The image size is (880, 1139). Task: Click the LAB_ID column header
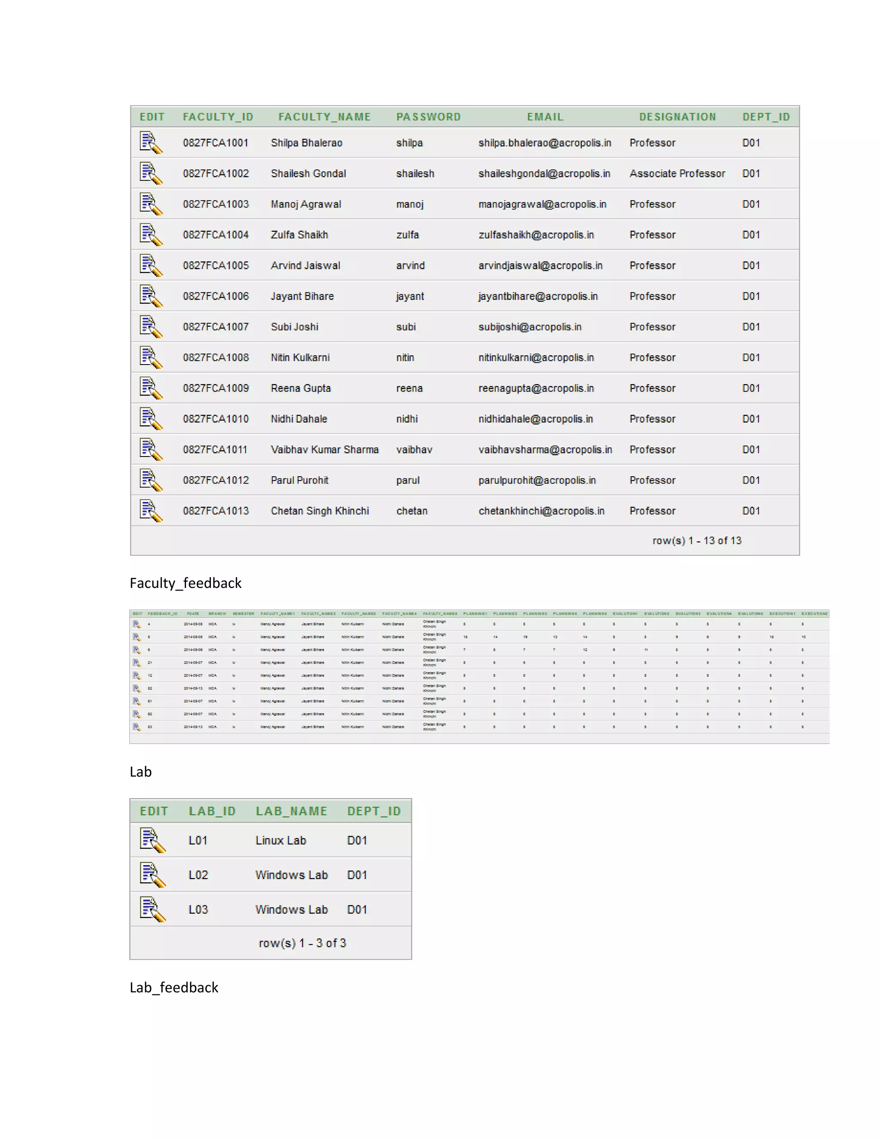(212, 811)
